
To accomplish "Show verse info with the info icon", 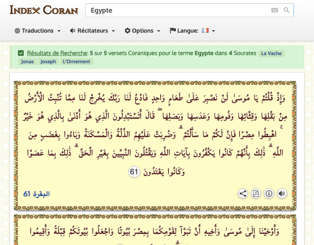I will [x=269, y=194].
